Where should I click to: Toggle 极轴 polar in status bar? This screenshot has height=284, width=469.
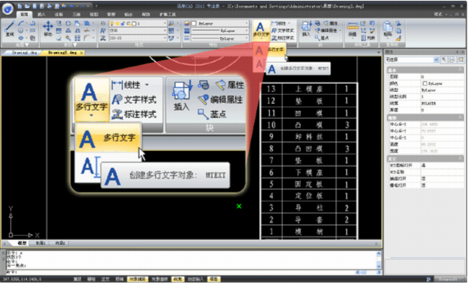click(120, 279)
